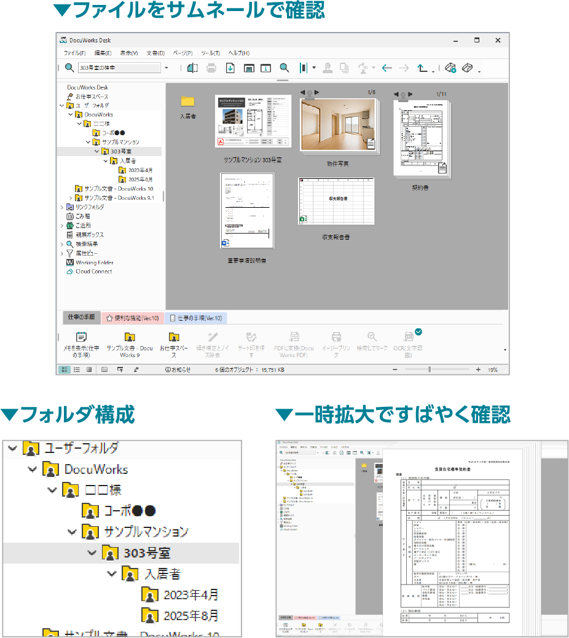Open the ファイル(F) menu
This screenshot has width=569, height=638.
coord(74,53)
